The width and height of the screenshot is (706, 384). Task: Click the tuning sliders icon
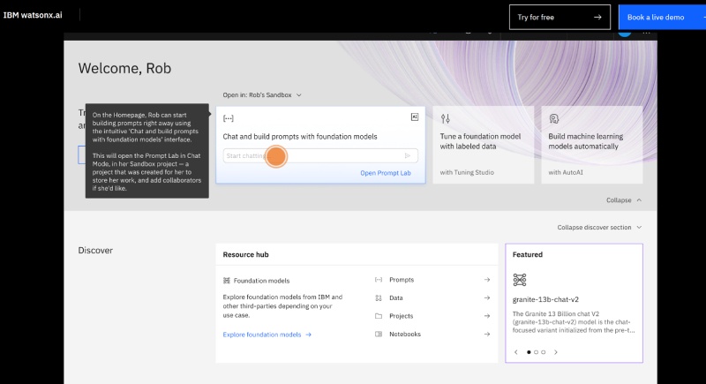coord(446,119)
